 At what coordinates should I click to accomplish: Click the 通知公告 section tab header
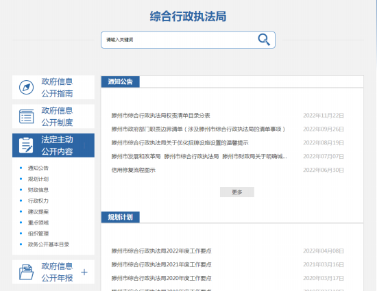[x=120, y=82]
